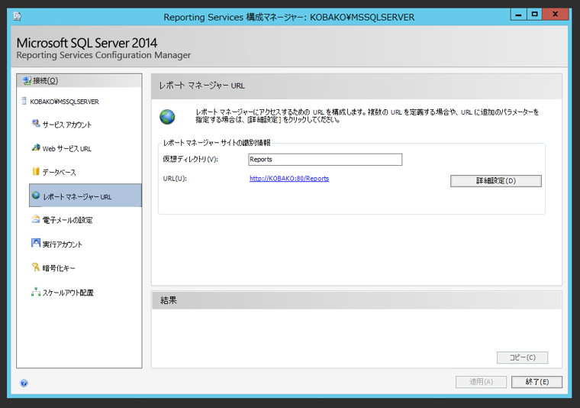Click the 適用(A) apply button

[x=481, y=382]
